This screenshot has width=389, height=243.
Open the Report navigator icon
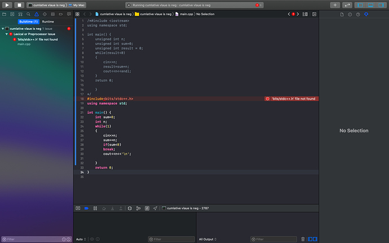(69, 14)
